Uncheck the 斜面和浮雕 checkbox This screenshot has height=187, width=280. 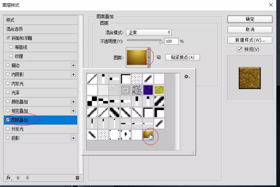pos(9,38)
